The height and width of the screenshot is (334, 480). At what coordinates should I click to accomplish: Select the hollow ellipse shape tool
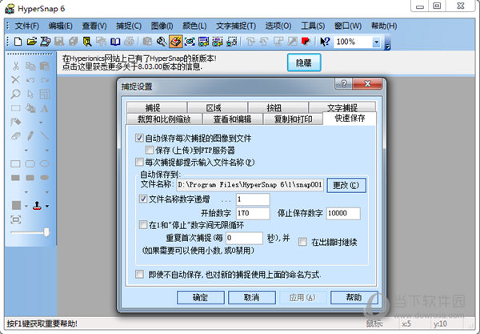coord(45,163)
